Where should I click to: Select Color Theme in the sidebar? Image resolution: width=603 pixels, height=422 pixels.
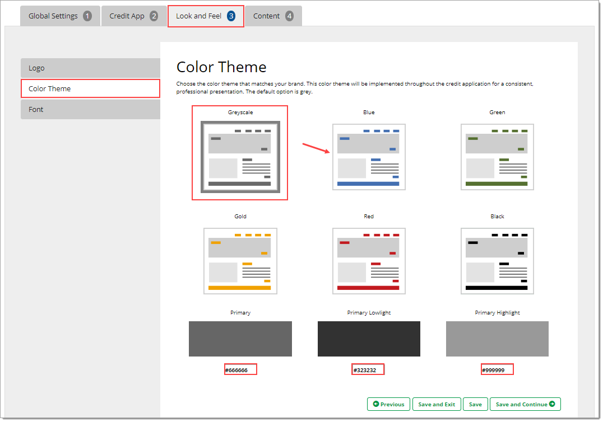[x=90, y=88]
